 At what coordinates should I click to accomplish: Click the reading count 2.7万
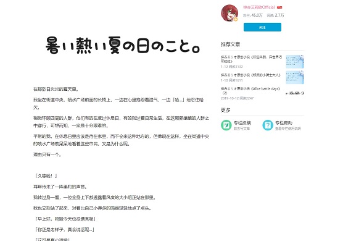[279, 15]
